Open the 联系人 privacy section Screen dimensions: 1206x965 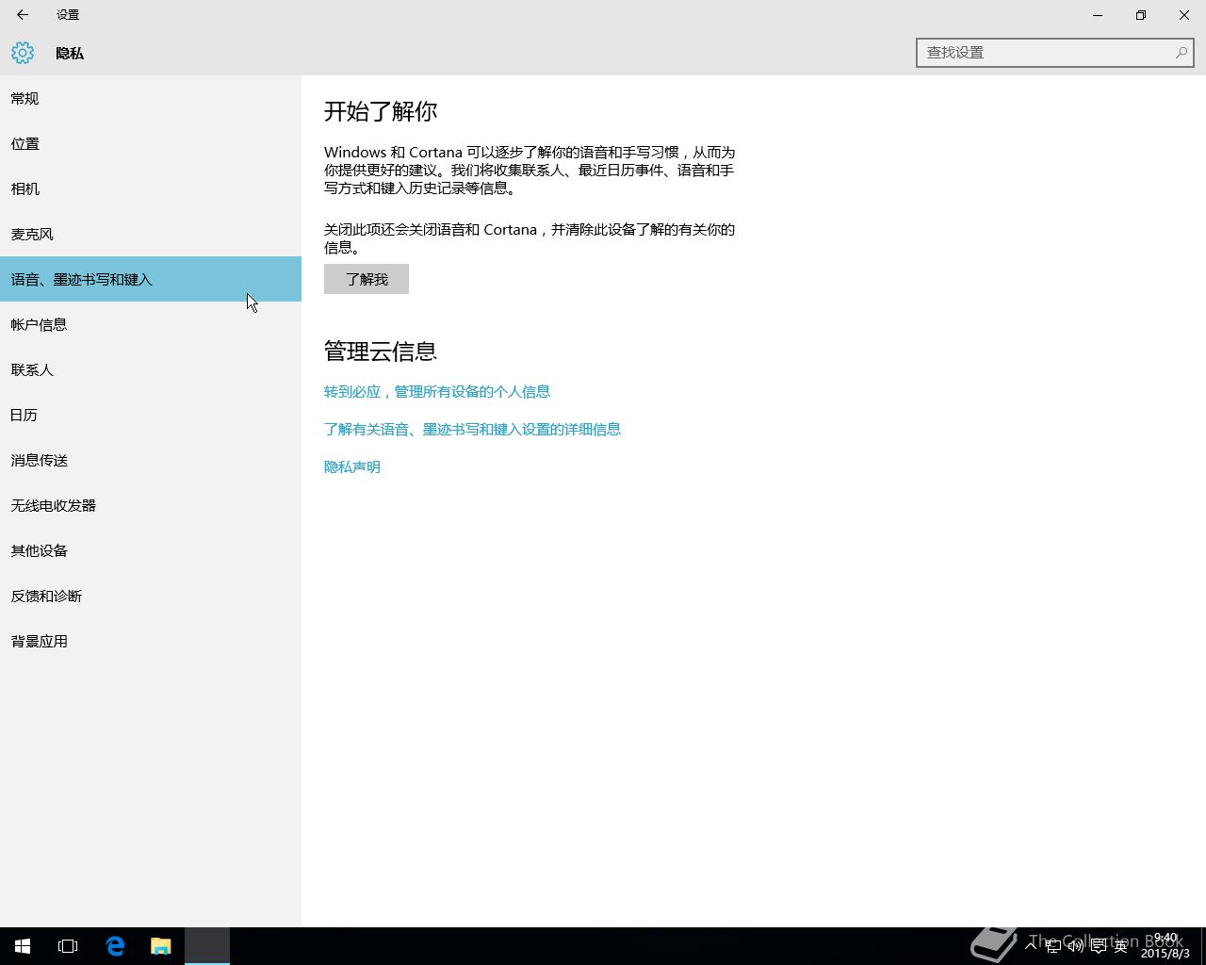(x=151, y=369)
